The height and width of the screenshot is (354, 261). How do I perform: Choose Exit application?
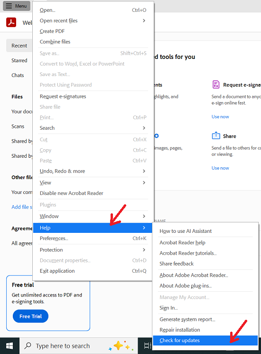[93, 271]
